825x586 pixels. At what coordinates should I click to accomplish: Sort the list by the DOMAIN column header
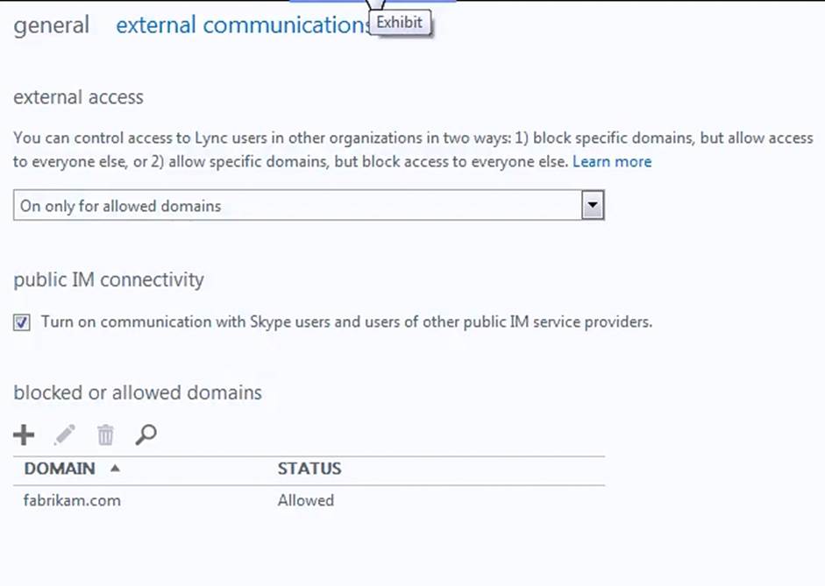pos(60,469)
